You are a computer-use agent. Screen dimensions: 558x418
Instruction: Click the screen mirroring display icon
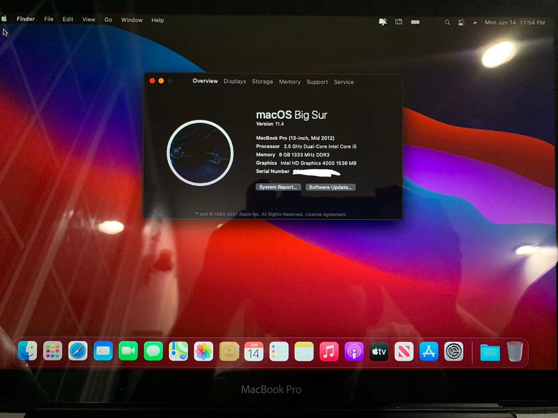coord(383,22)
